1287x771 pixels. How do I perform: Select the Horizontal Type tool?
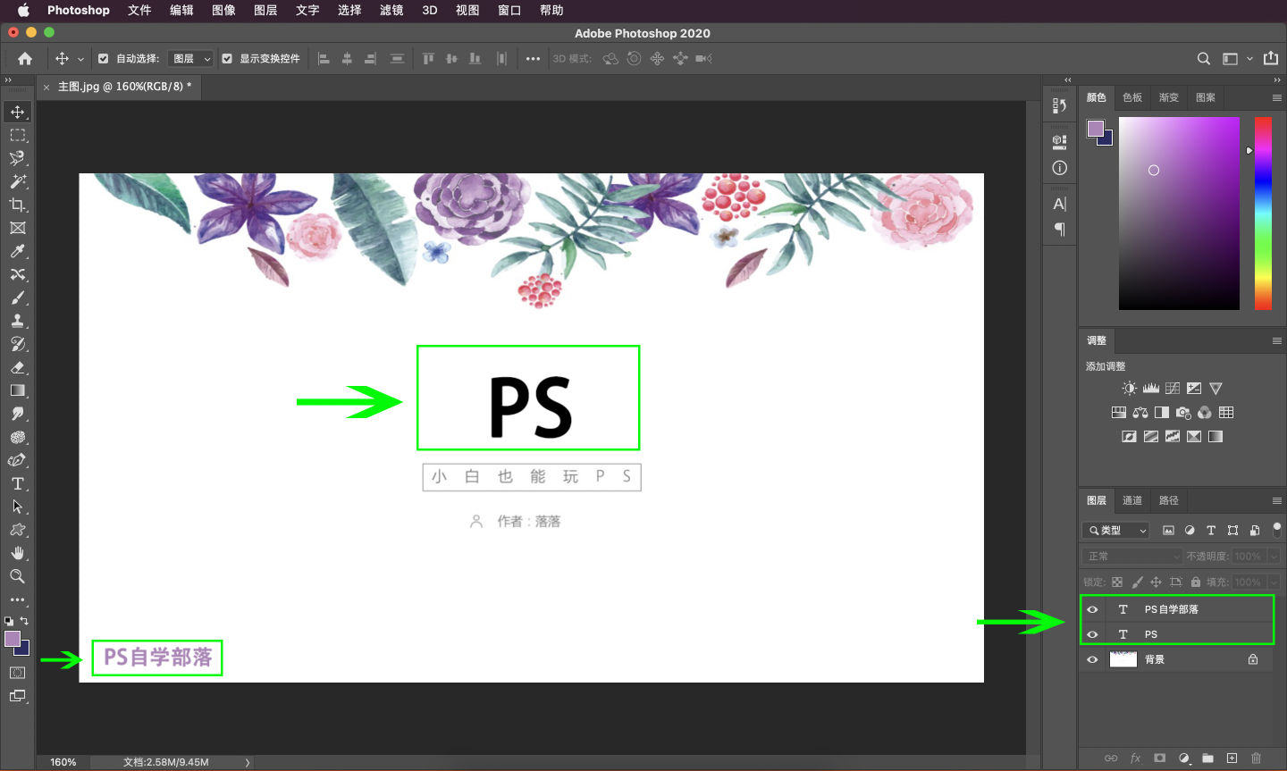(x=17, y=483)
